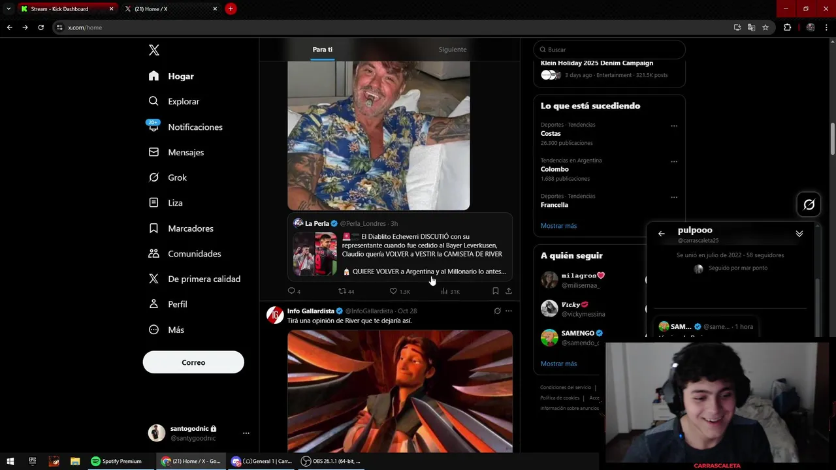Open Condiciones del servicio link
The image size is (836, 470).
click(566, 388)
